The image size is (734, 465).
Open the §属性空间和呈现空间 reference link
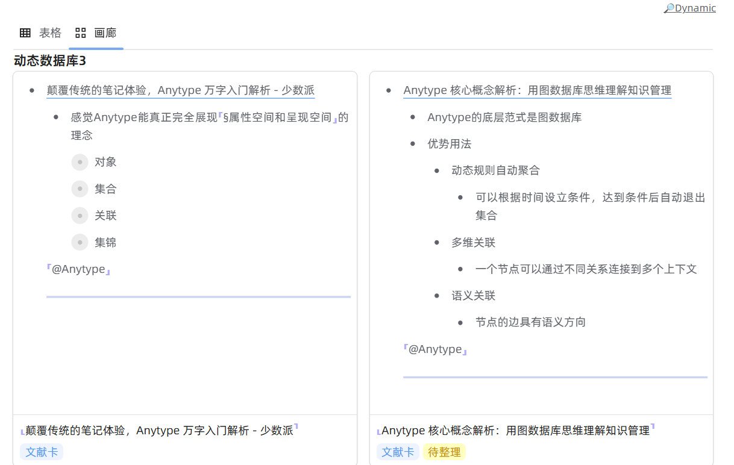(278, 117)
